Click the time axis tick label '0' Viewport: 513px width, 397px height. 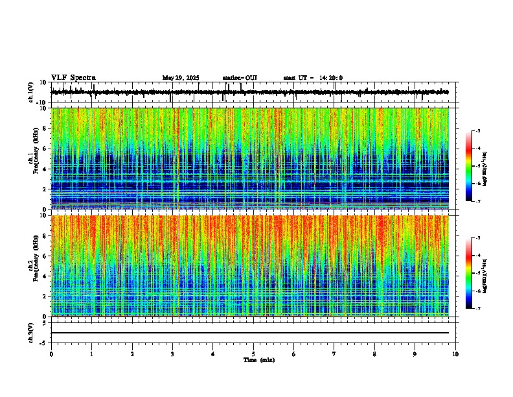click(51, 354)
